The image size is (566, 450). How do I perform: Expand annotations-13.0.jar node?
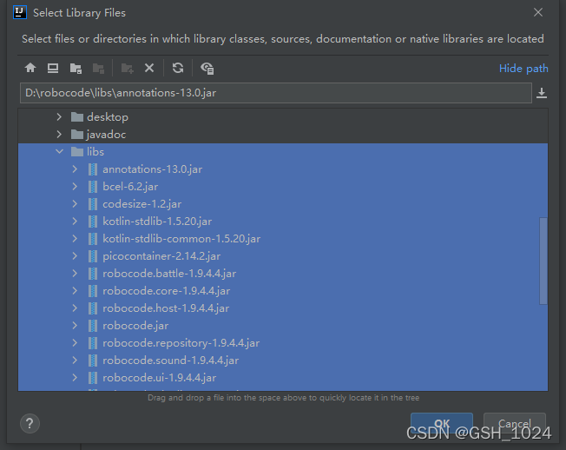[x=75, y=169]
